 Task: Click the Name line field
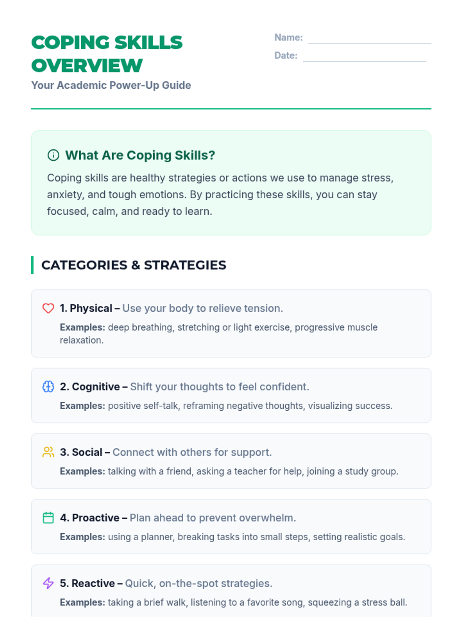click(x=369, y=39)
